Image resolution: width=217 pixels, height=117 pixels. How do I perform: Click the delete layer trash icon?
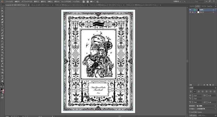(213, 85)
